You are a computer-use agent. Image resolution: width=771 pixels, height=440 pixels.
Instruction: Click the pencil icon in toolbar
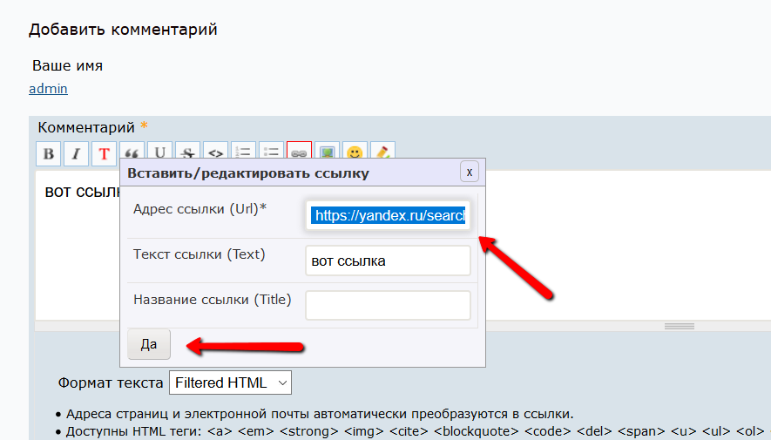point(382,154)
